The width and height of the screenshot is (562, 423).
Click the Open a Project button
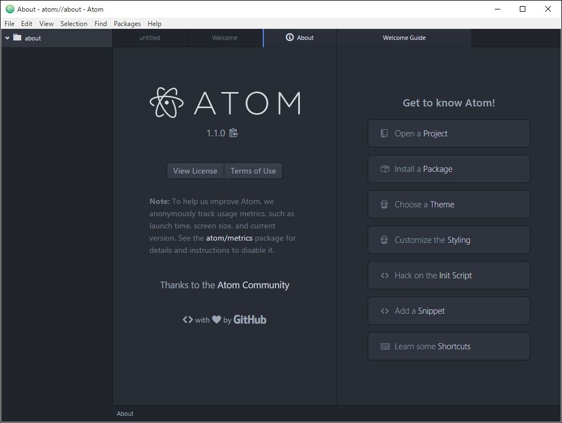pyautogui.click(x=449, y=133)
